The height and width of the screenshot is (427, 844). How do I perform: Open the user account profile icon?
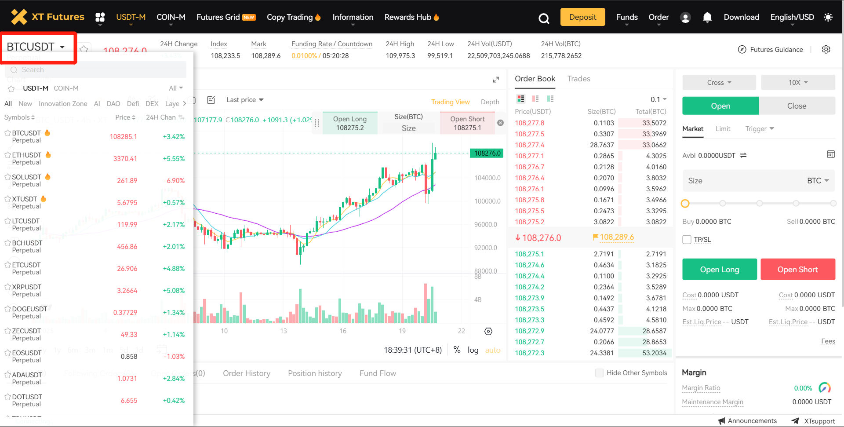685,17
